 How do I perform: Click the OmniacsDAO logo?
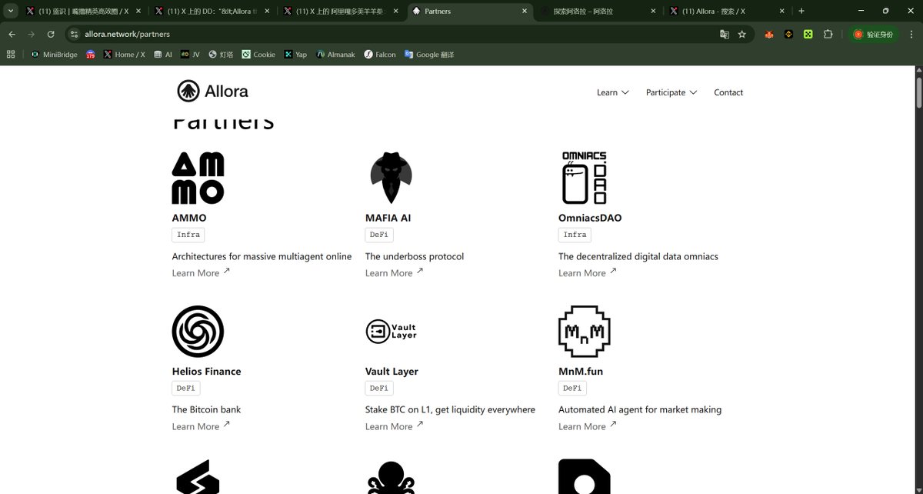point(585,178)
